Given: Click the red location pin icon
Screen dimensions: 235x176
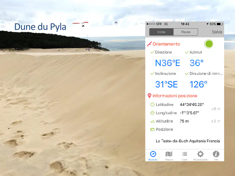Looking at the screenshot, I should tap(149, 96).
